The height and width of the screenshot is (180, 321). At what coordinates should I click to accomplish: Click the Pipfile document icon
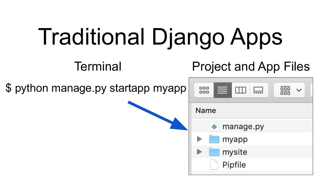tap(214, 165)
